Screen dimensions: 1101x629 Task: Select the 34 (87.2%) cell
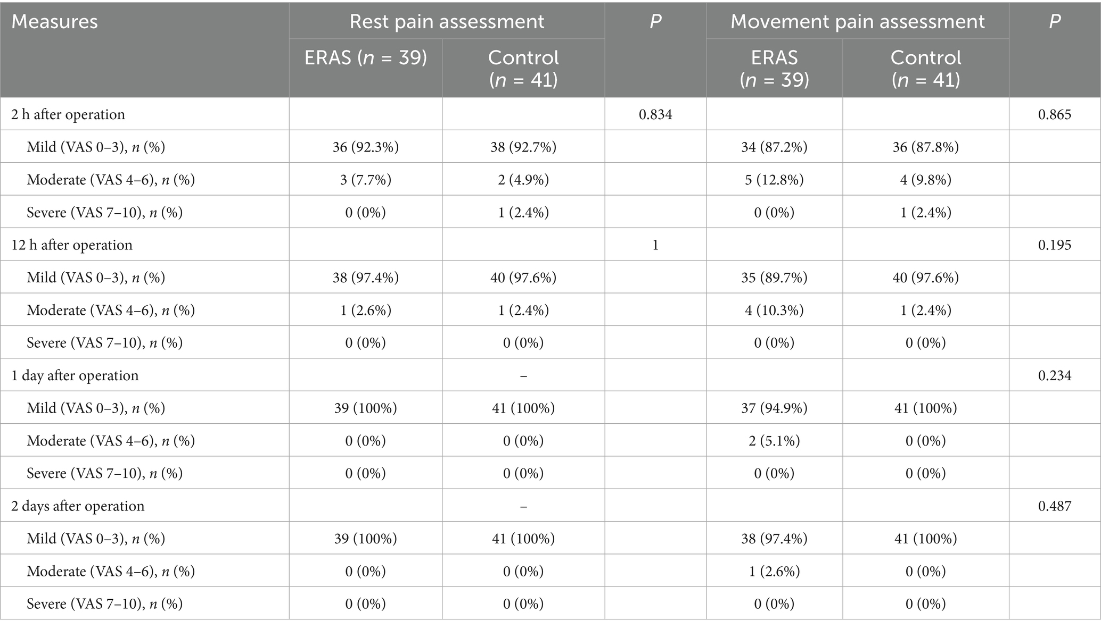tap(774, 147)
